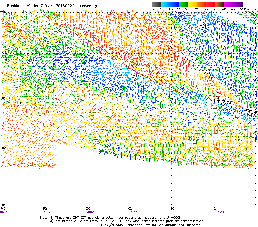Click the gray 0-5 knots color segment
The width and height of the screenshot is (258, 227).
[x=156, y=4]
